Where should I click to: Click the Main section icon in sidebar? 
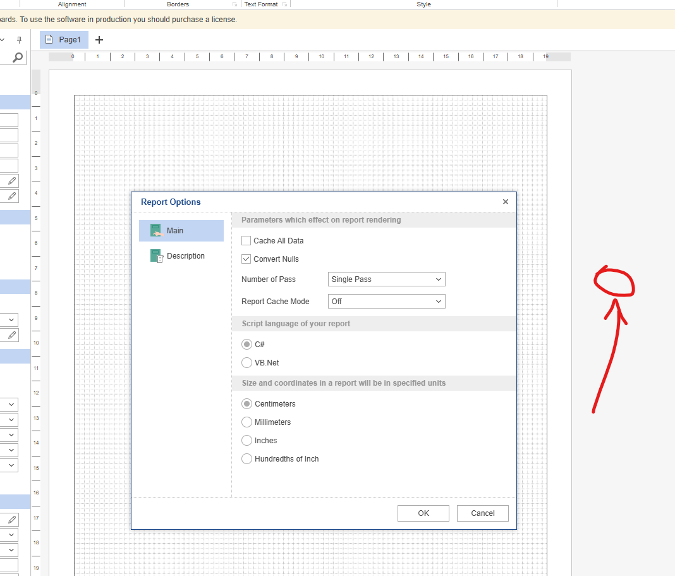(x=155, y=231)
